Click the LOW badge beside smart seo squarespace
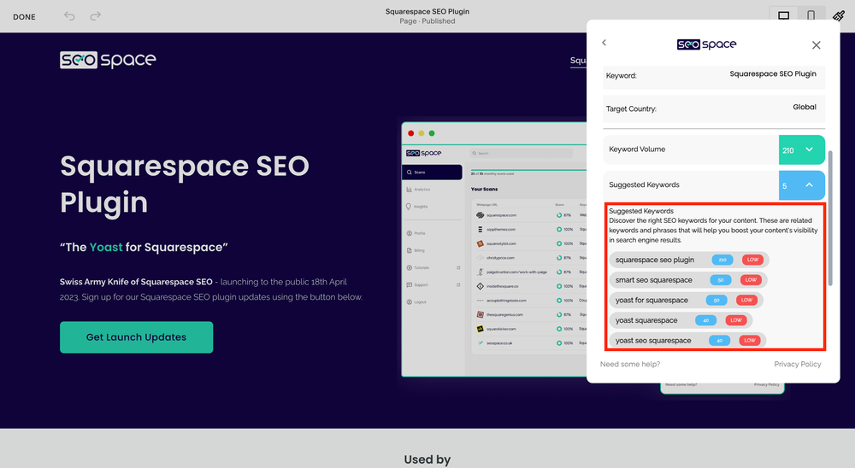 751,280
